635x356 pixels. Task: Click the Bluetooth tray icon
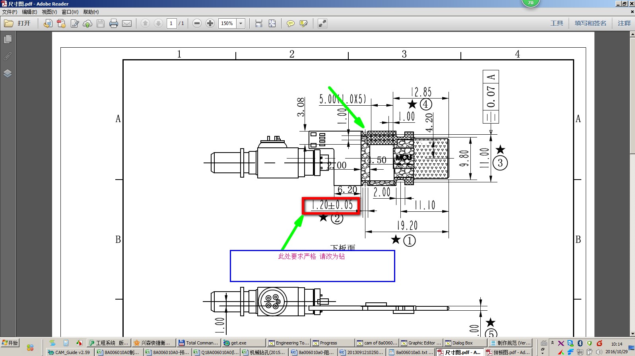[580, 343]
